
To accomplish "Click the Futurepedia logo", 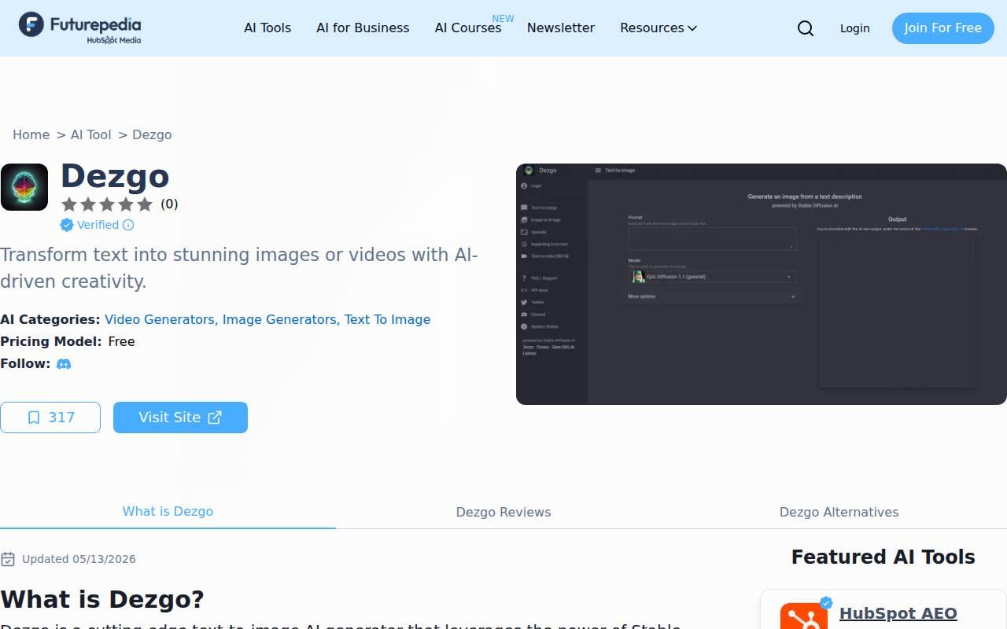I will 80,28.
